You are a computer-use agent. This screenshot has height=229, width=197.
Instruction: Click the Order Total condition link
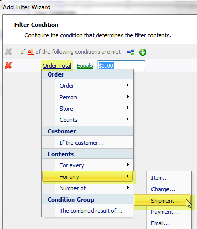(57, 66)
